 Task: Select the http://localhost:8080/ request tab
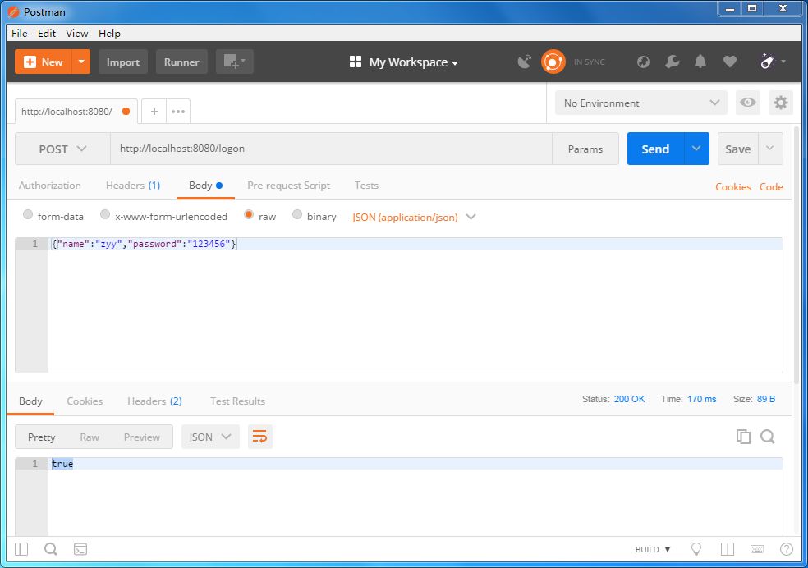pos(76,112)
